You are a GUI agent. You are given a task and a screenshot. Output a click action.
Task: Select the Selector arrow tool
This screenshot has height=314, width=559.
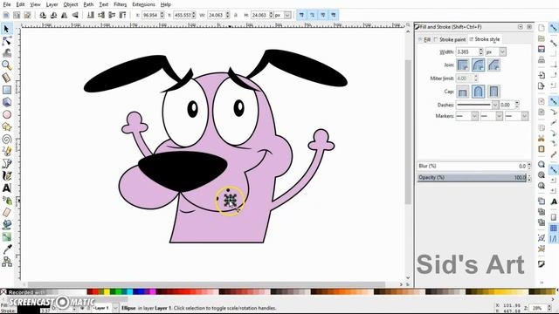tap(6, 29)
